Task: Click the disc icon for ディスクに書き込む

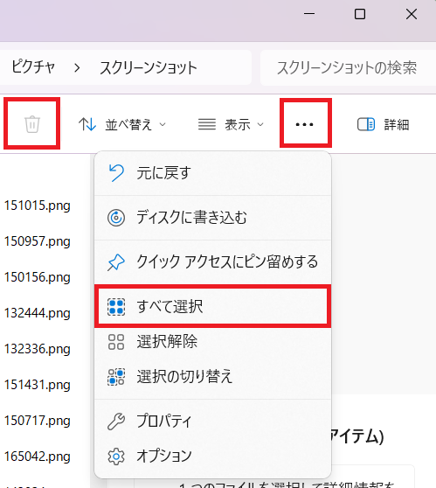Action: tap(116, 218)
